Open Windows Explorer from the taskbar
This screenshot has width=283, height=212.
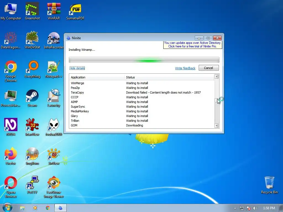22,208
